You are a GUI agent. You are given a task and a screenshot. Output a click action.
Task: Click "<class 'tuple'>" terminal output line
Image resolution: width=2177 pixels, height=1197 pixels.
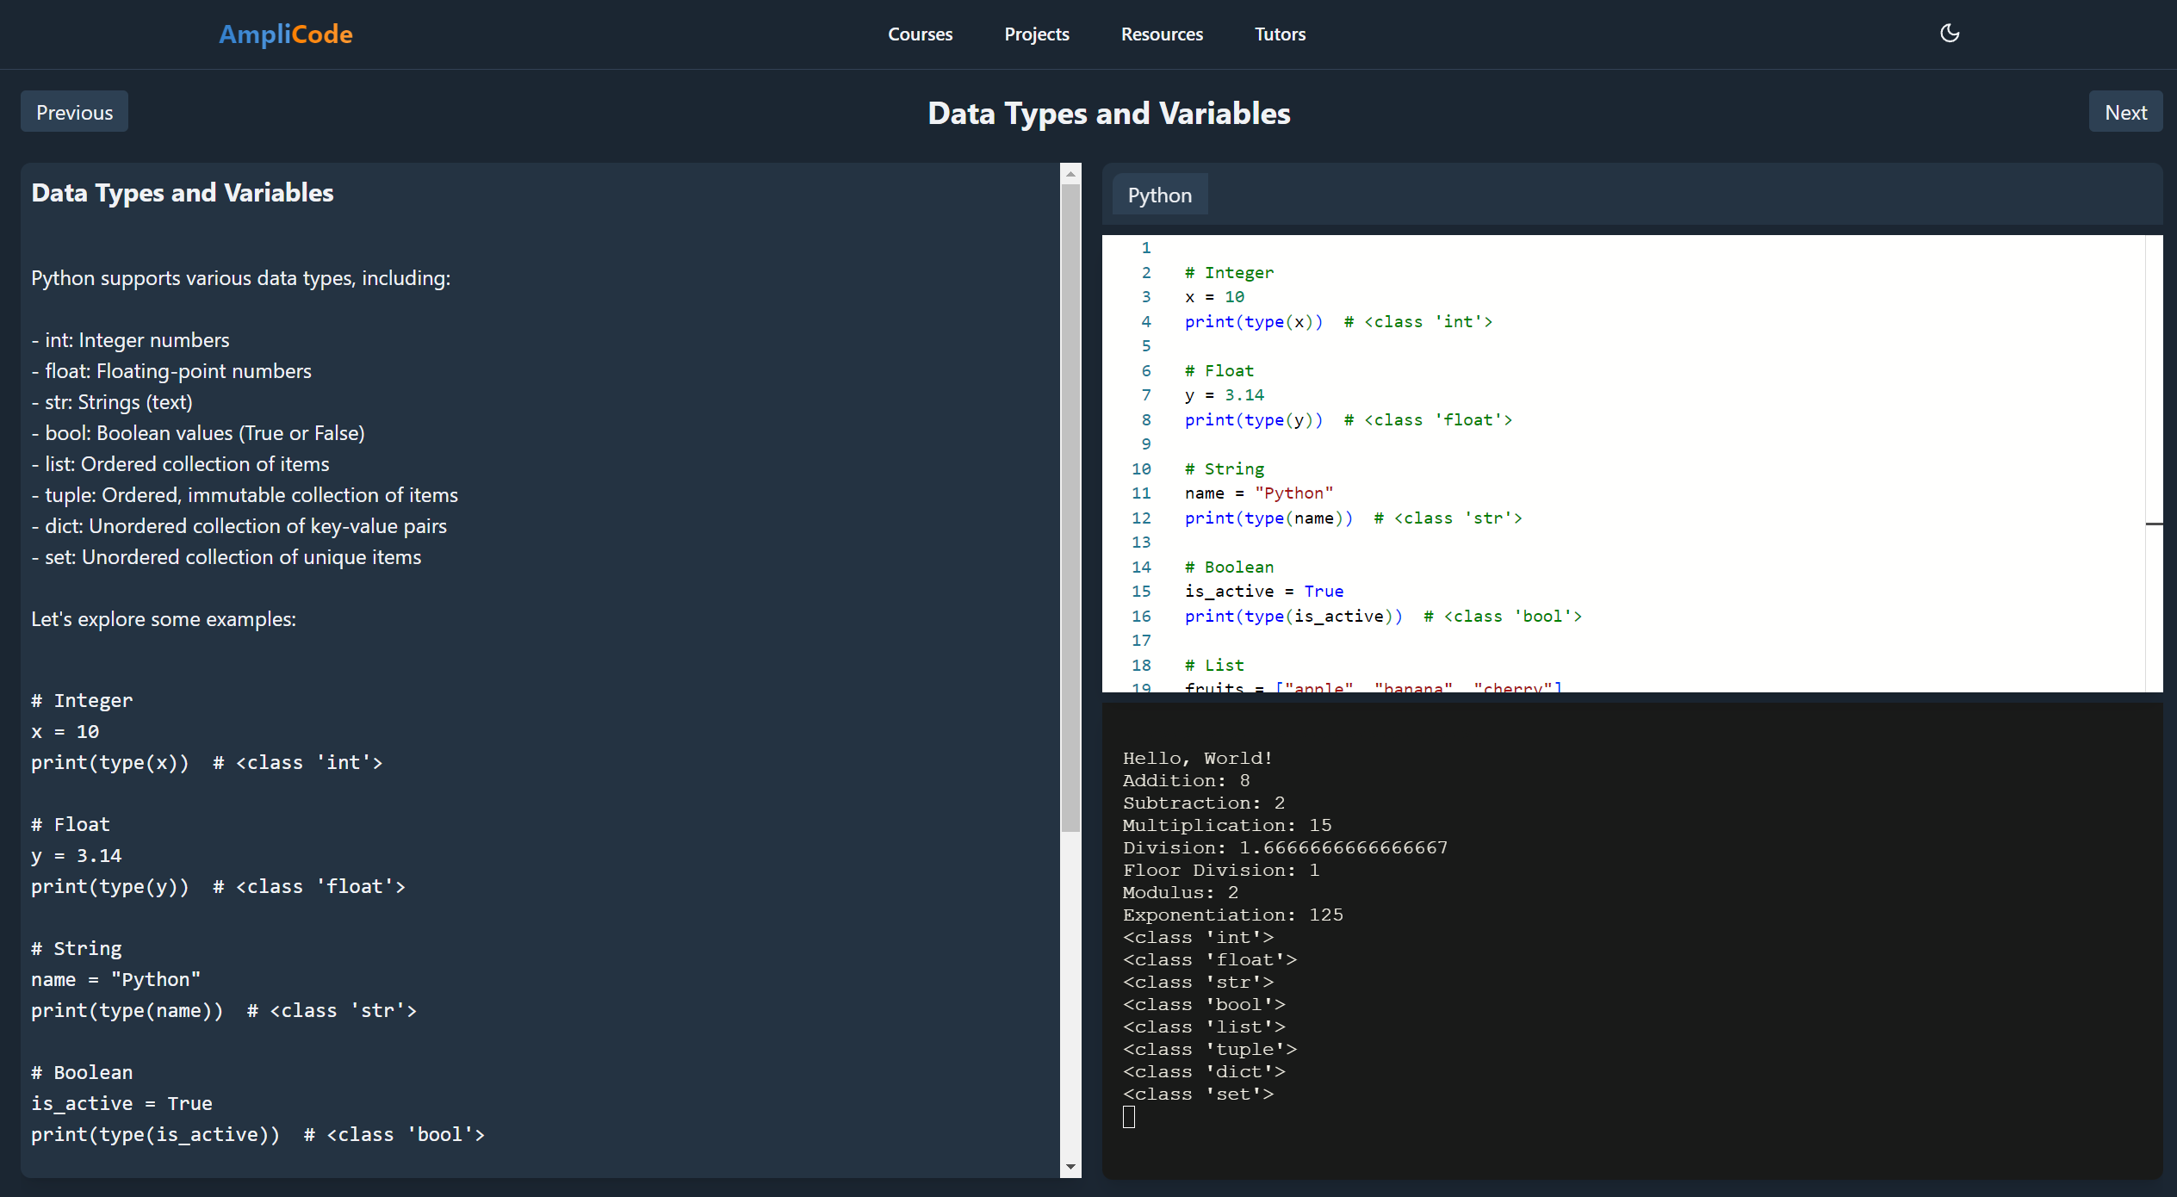tap(1209, 1050)
